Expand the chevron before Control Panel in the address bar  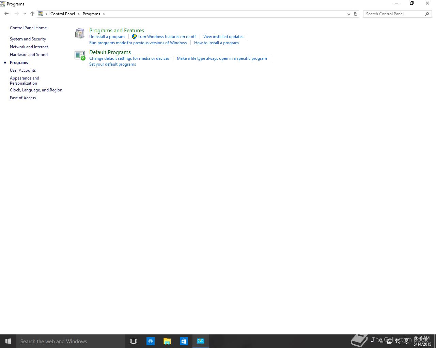(x=47, y=14)
